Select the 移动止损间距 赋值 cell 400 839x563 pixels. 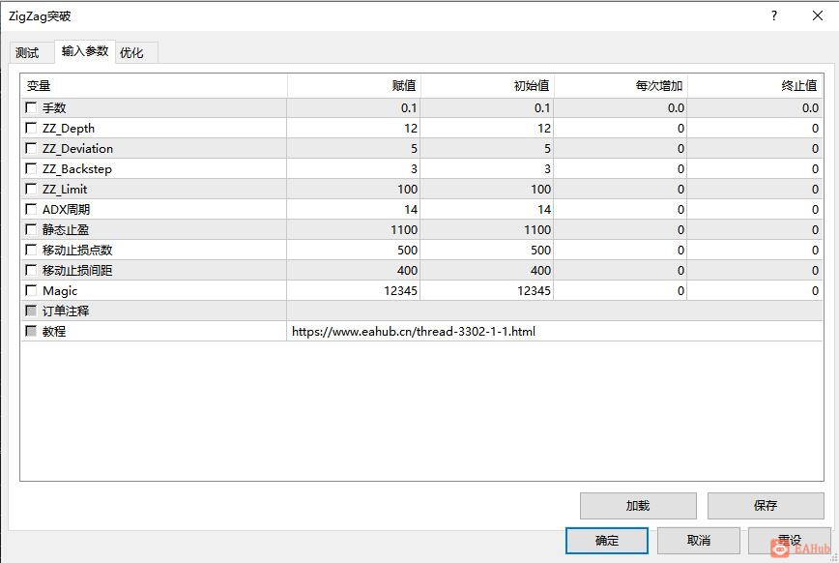[354, 271]
